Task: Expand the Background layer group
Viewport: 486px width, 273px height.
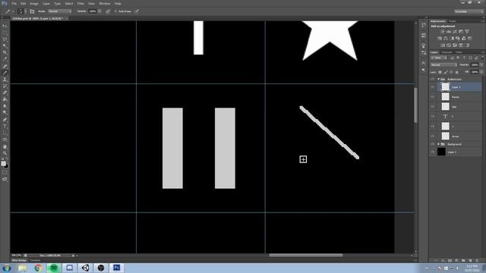Action: (x=439, y=144)
